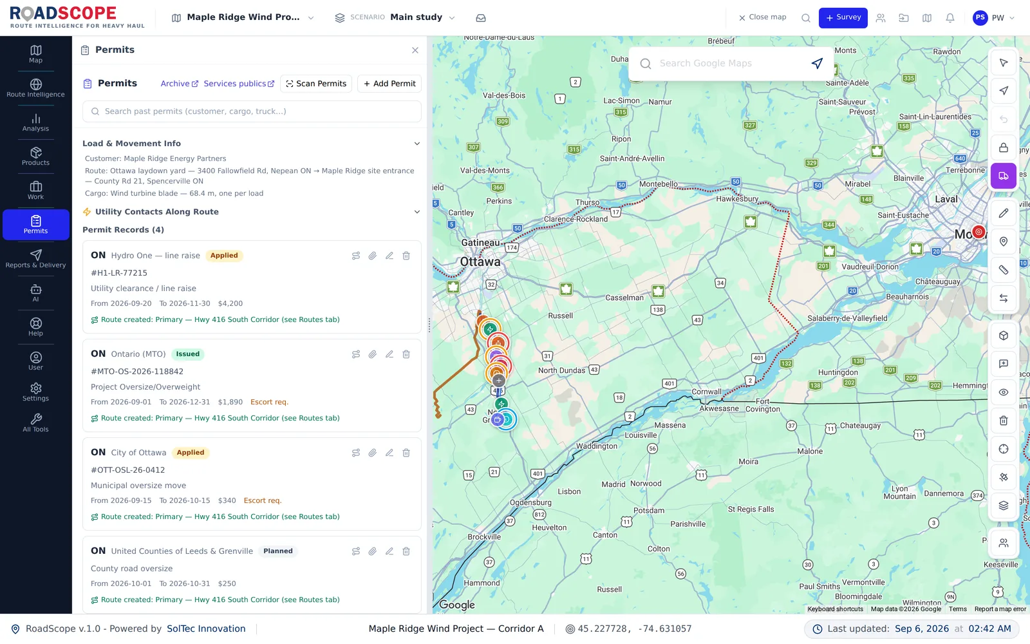Open route options for Leeds & Grenville permit
Image resolution: width=1030 pixels, height=644 pixels.
click(x=356, y=551)
